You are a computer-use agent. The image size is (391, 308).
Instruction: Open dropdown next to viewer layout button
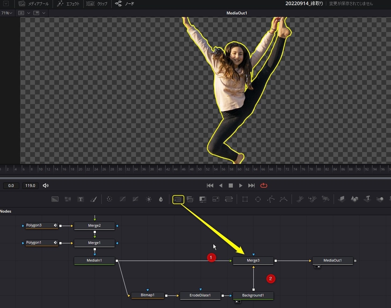[x=44, y=13]
